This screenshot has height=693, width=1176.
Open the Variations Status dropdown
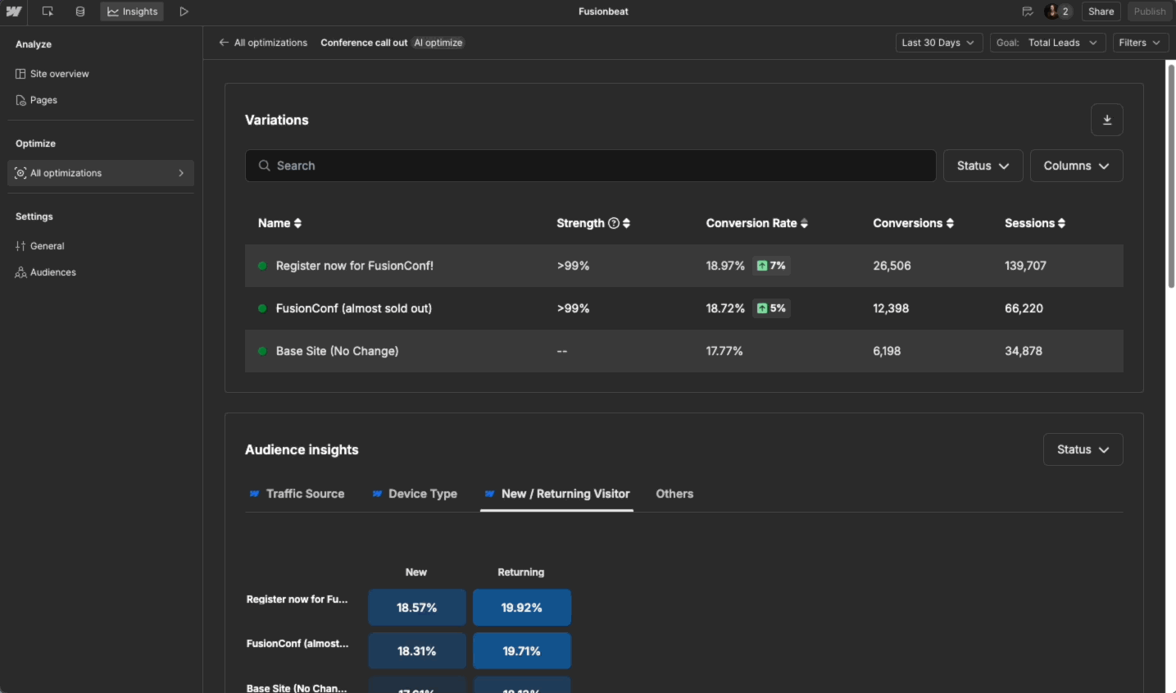[983, 166]
